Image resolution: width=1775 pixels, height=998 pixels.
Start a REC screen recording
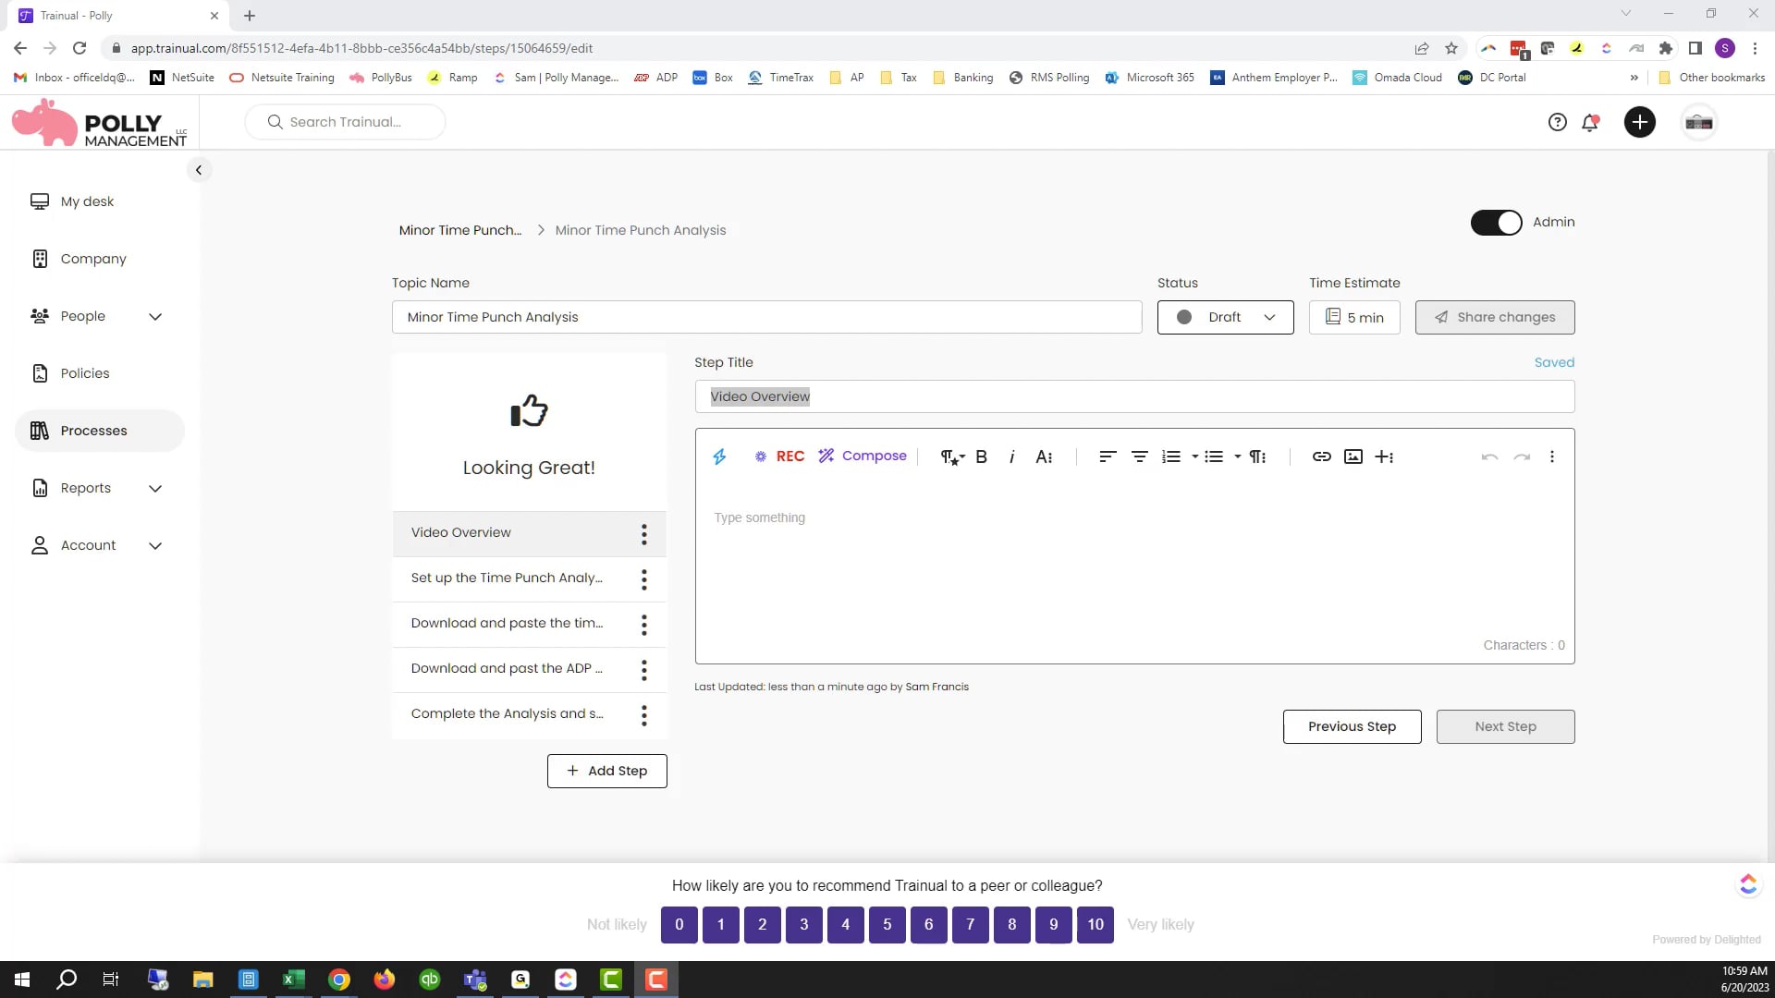click(x=780, y=456)
